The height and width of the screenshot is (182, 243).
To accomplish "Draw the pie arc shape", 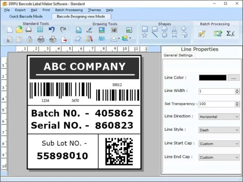I will [184, 35].
